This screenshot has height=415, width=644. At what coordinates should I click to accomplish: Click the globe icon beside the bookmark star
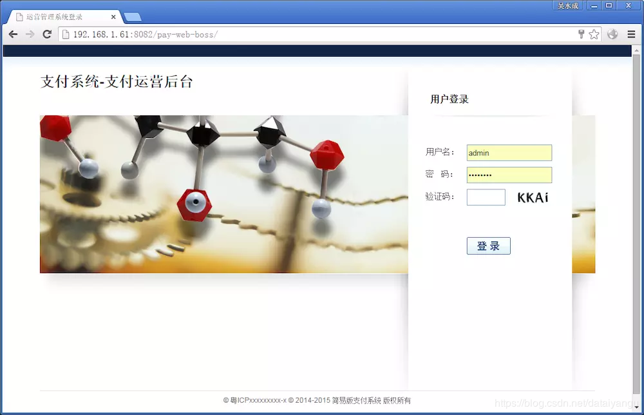[x=611, y=34]
